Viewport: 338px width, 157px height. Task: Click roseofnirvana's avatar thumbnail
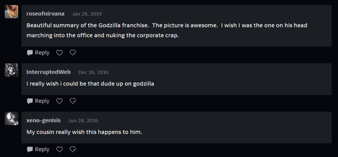click(x=12, y=12)
